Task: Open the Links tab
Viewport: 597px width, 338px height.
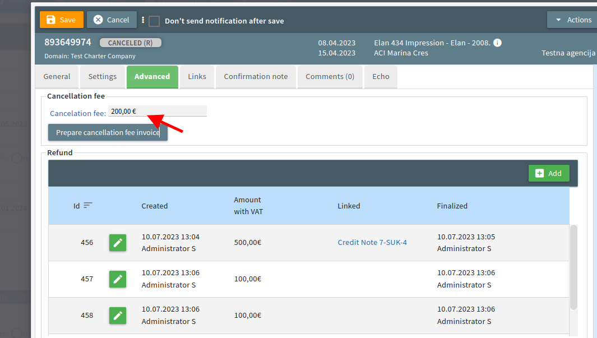Action: point(197,76)
